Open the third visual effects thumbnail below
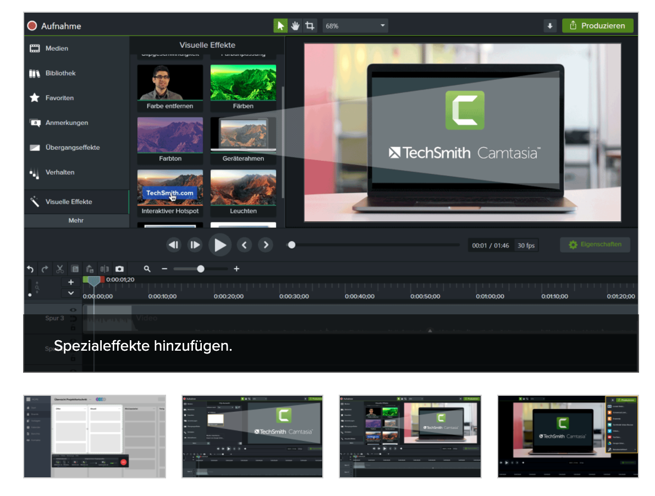 [410, 437]
